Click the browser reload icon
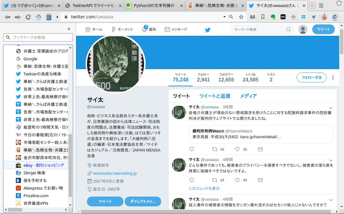The image size is (344, 214). 28,17
